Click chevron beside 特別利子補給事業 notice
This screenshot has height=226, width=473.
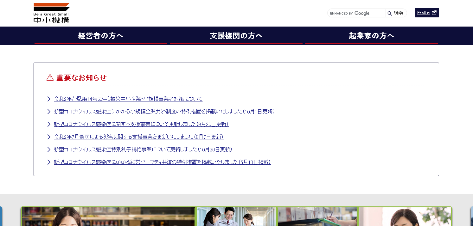click(49, 150)
